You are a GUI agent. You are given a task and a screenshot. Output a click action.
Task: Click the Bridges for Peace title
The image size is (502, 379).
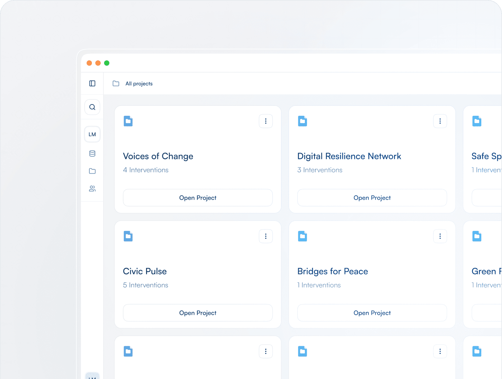click(x=333, y=271)
